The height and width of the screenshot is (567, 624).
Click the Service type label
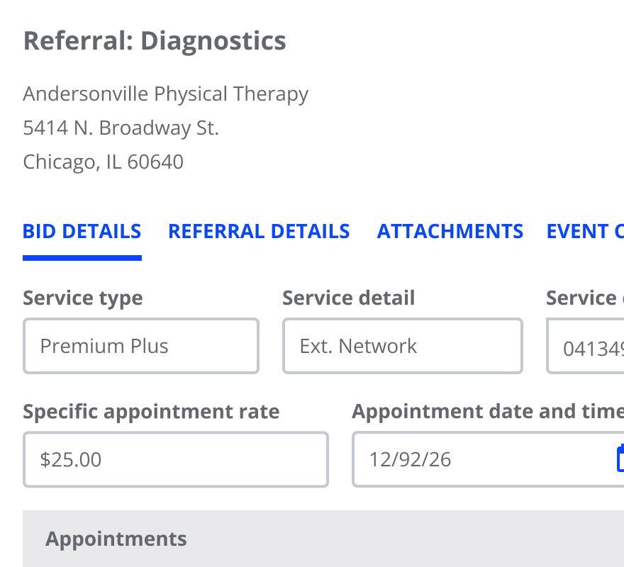click(82, 298)
